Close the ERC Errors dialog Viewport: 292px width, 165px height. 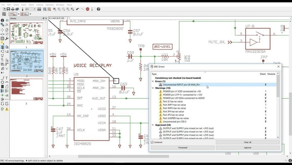278,67
